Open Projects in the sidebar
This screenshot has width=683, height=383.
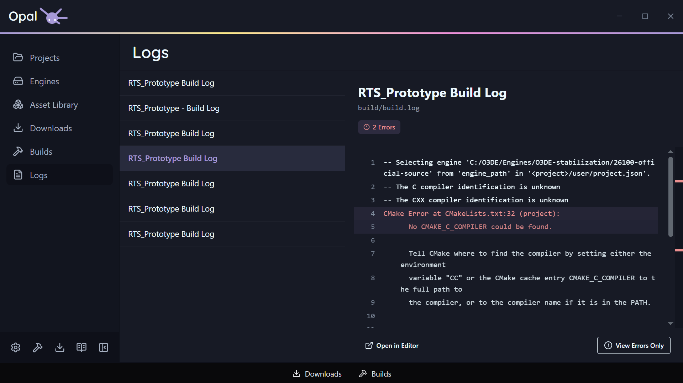tap(59, 58)
